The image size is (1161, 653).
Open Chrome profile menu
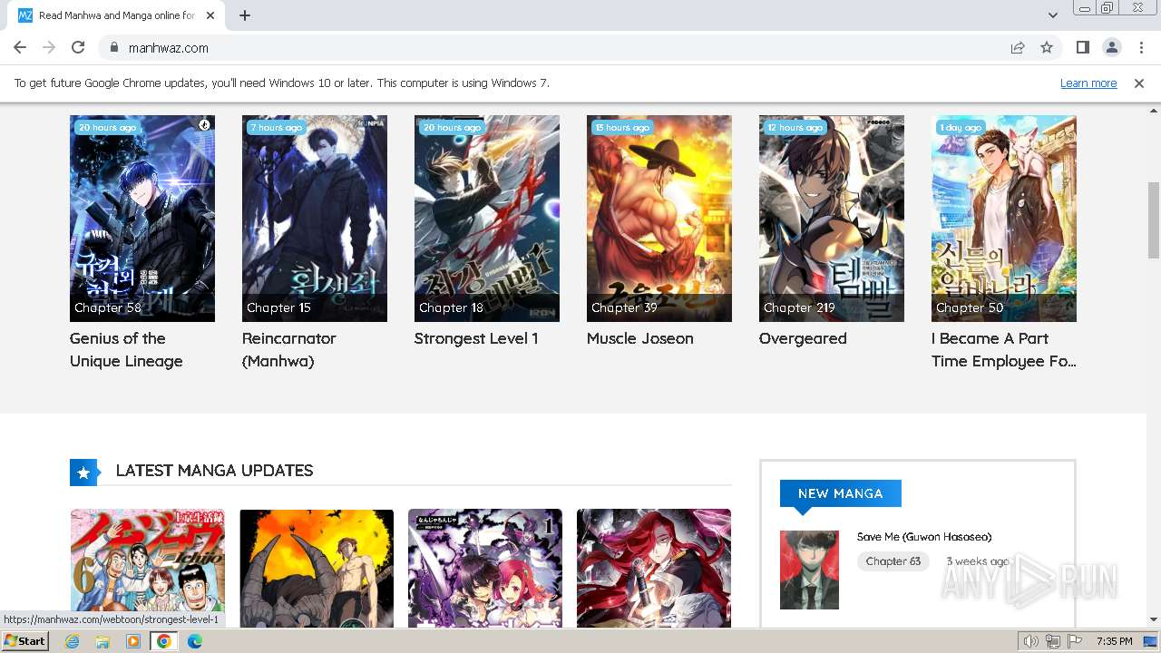[1111, 47]
